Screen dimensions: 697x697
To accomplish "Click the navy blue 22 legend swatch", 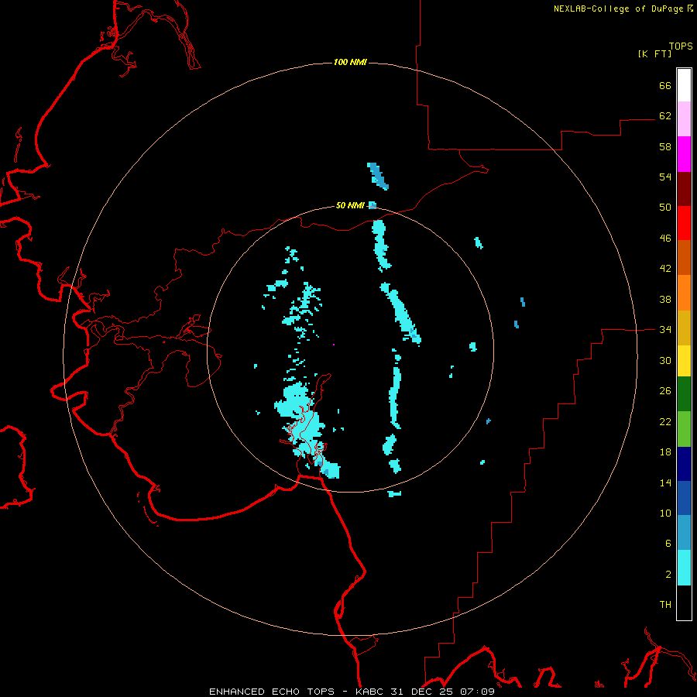I will click(684, 464).
